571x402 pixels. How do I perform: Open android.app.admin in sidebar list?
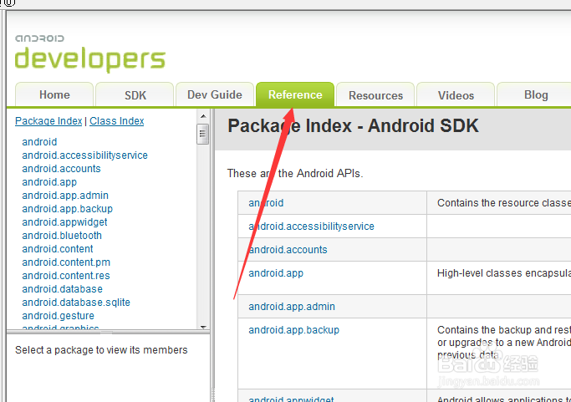[x=65, y=196]
